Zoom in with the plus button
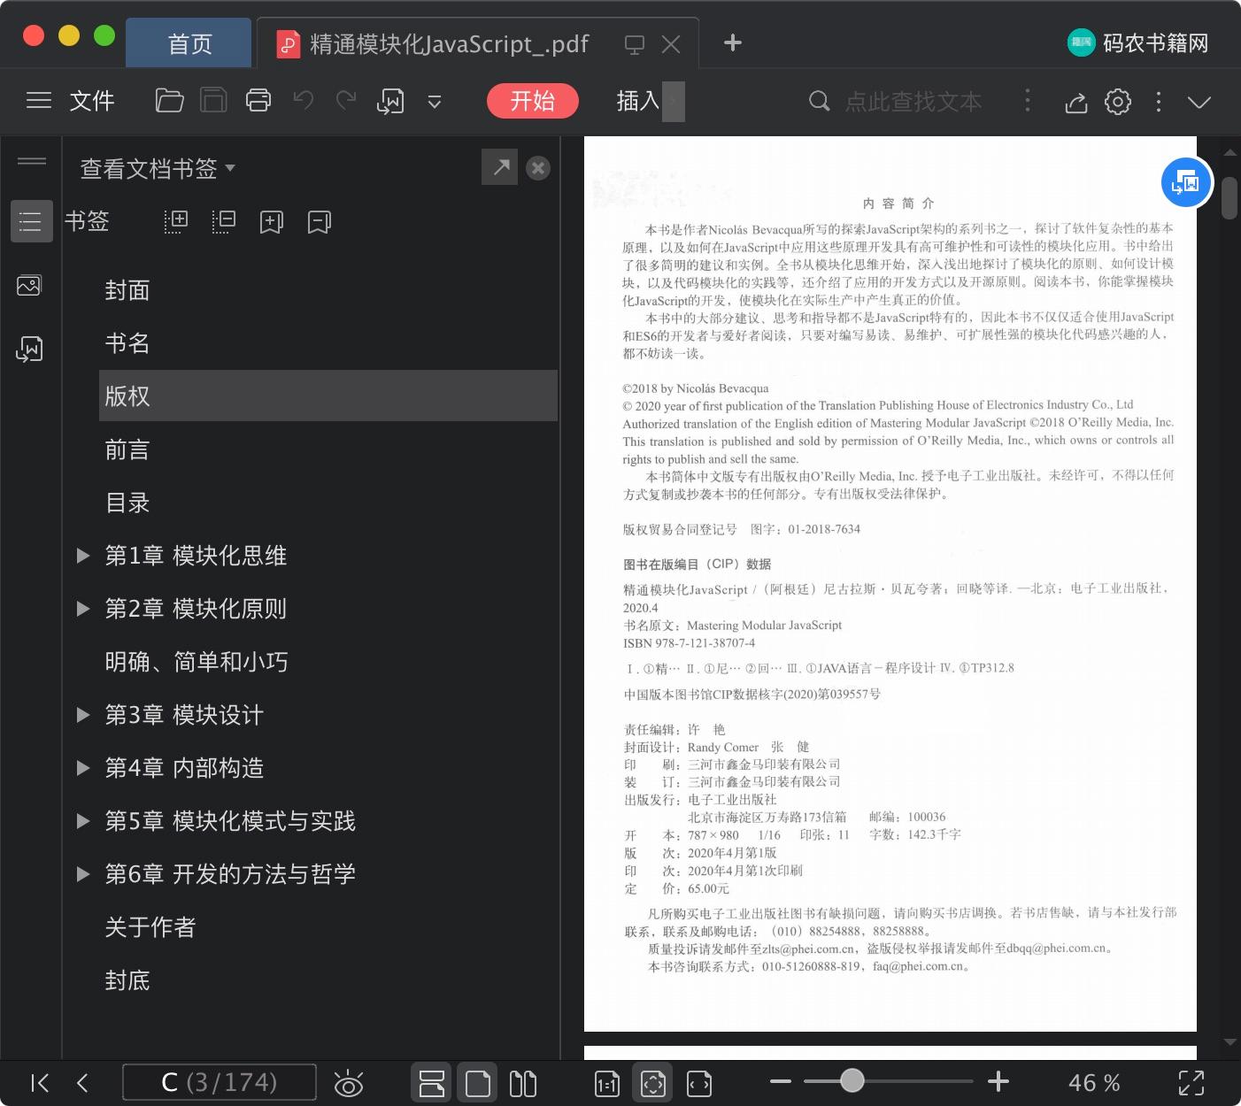 tap(998, 1081)
